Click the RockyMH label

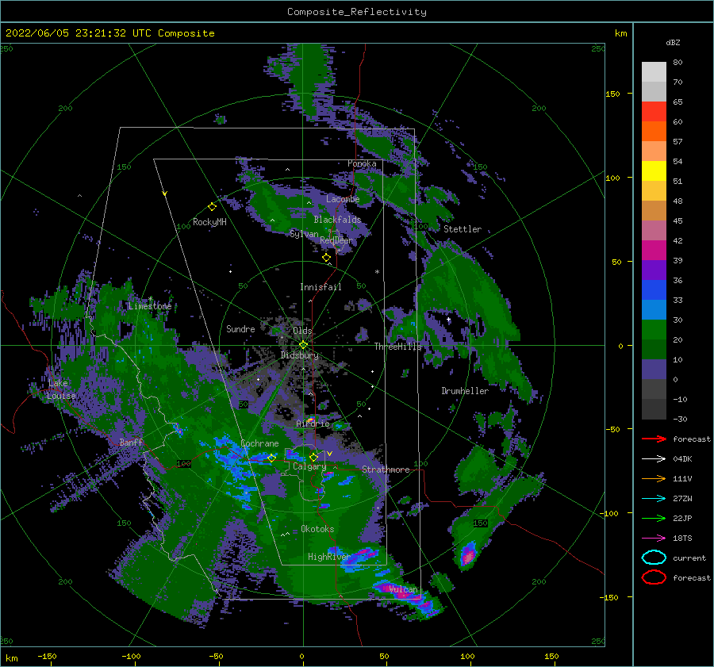(209, 222)
